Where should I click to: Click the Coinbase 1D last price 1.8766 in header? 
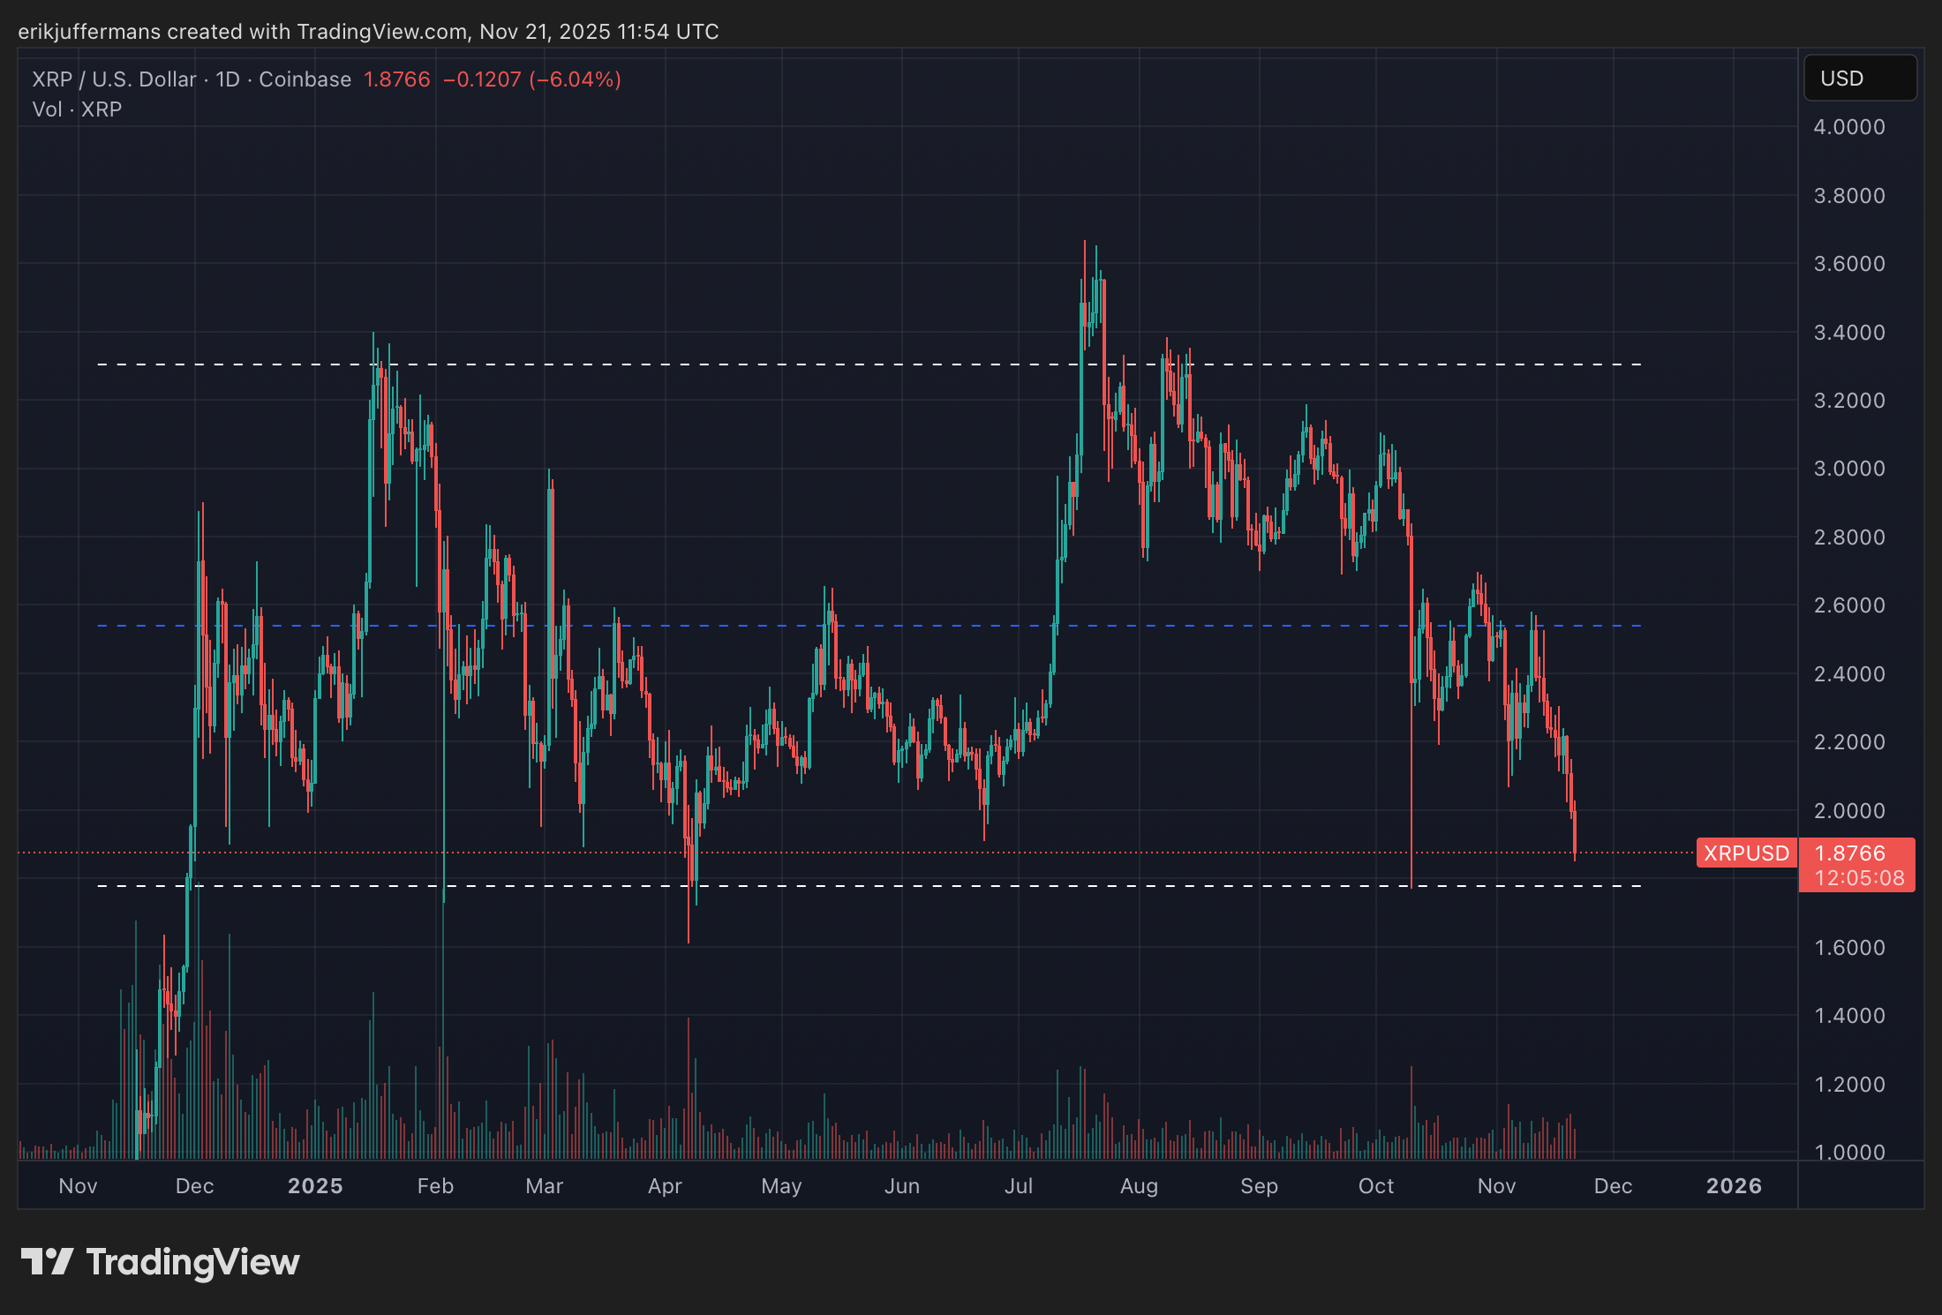pyautogui.click(x=396, y=79)
